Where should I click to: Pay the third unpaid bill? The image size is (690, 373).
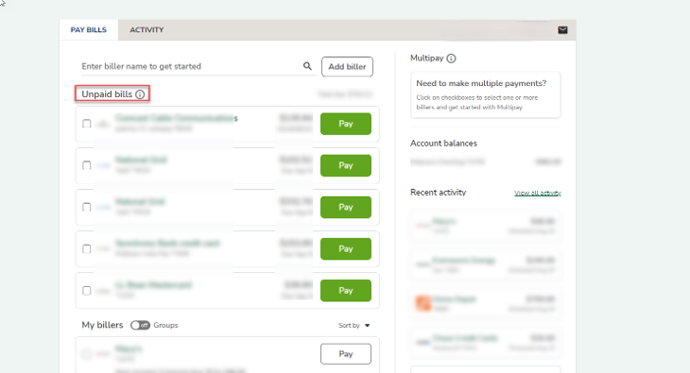click(x=346, y=207)
